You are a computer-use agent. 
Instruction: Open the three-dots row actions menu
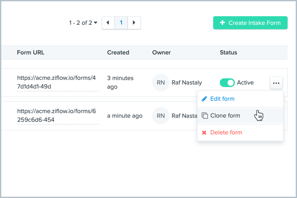pyautogui.click(x=276, y=83)
